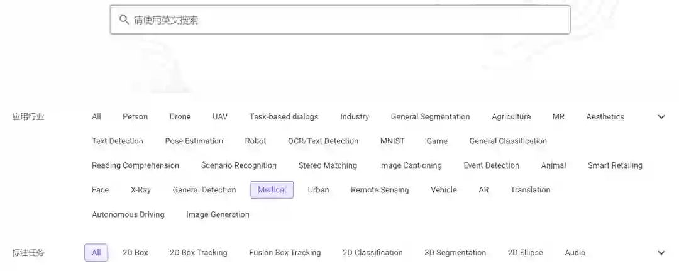The height and width of the screenshot is (271, 679).
Task: Pick the Remote Sensing filter
Action: [380, 190]
